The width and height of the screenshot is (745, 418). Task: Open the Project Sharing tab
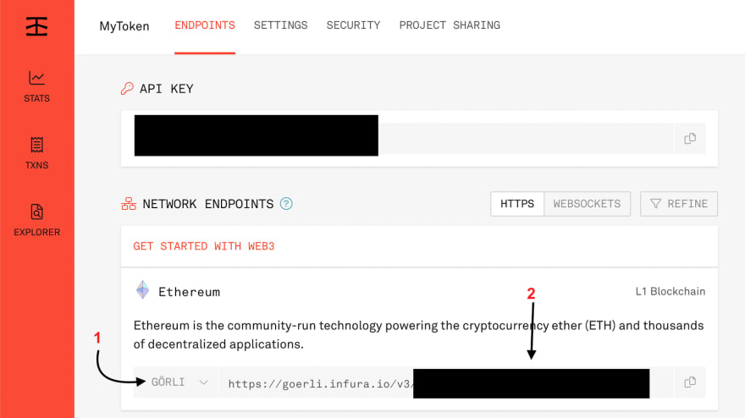click(x=450, y=25)
